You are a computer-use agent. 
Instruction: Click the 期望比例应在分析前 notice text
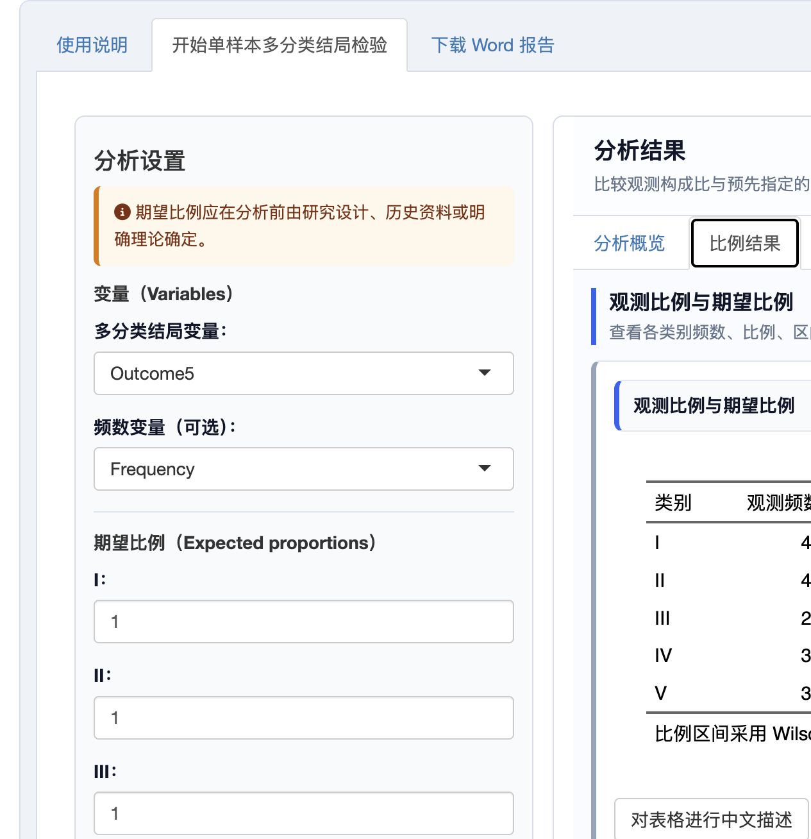click(300, 225)
